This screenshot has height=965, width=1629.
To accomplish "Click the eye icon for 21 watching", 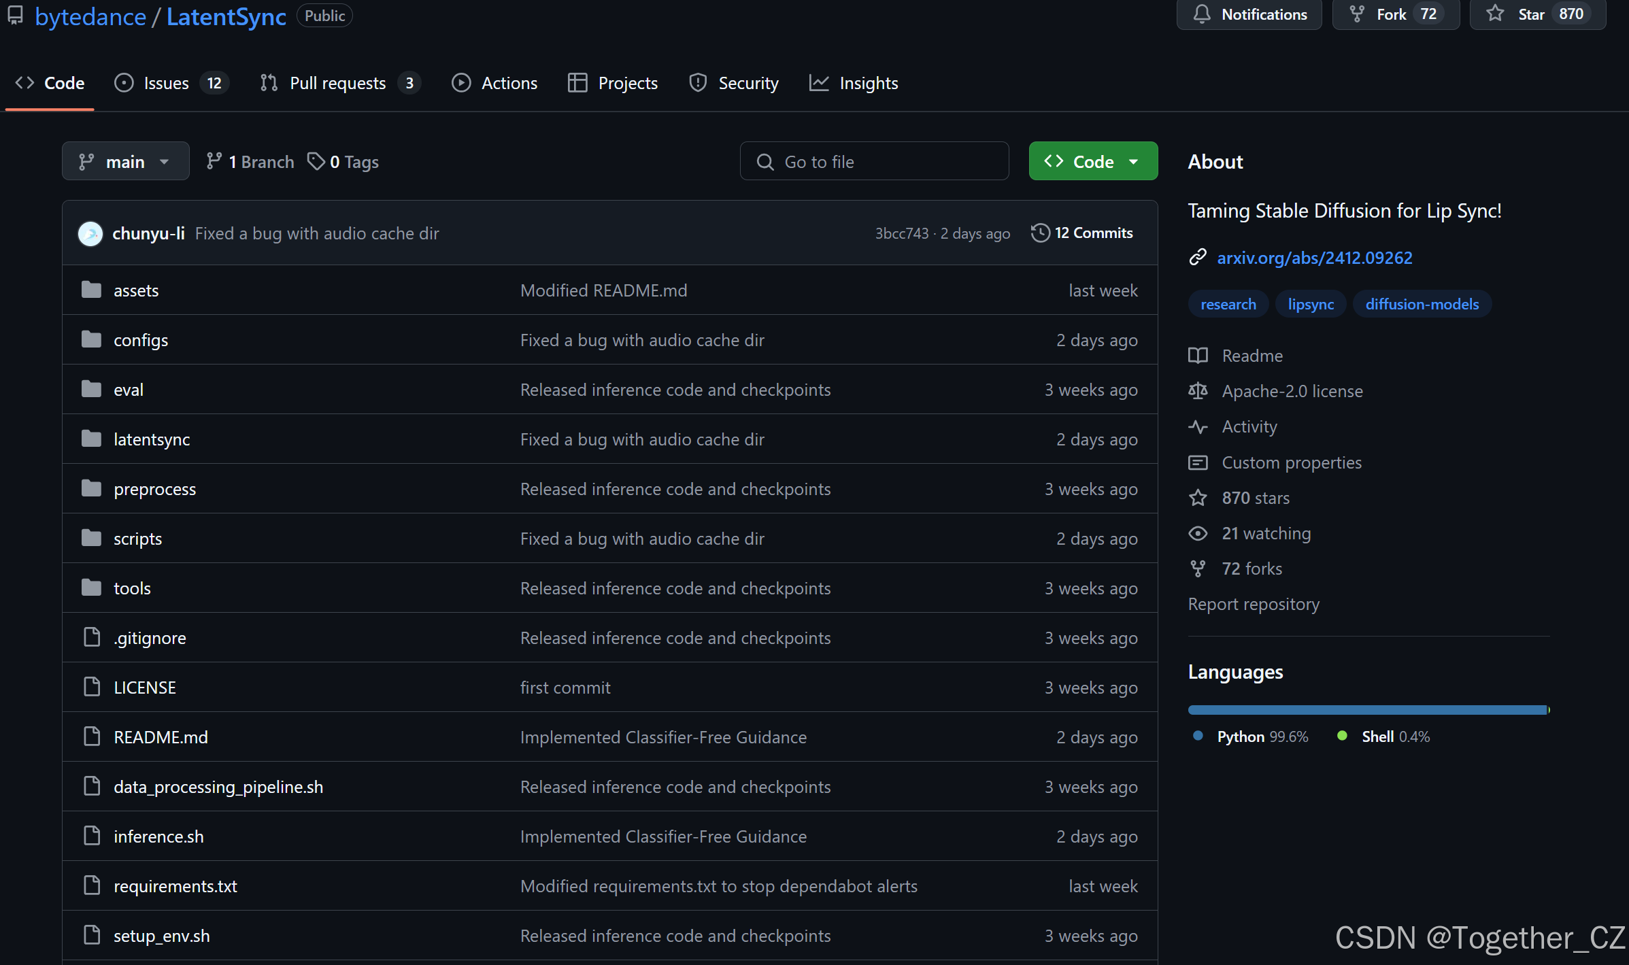I will (1198, 533).
